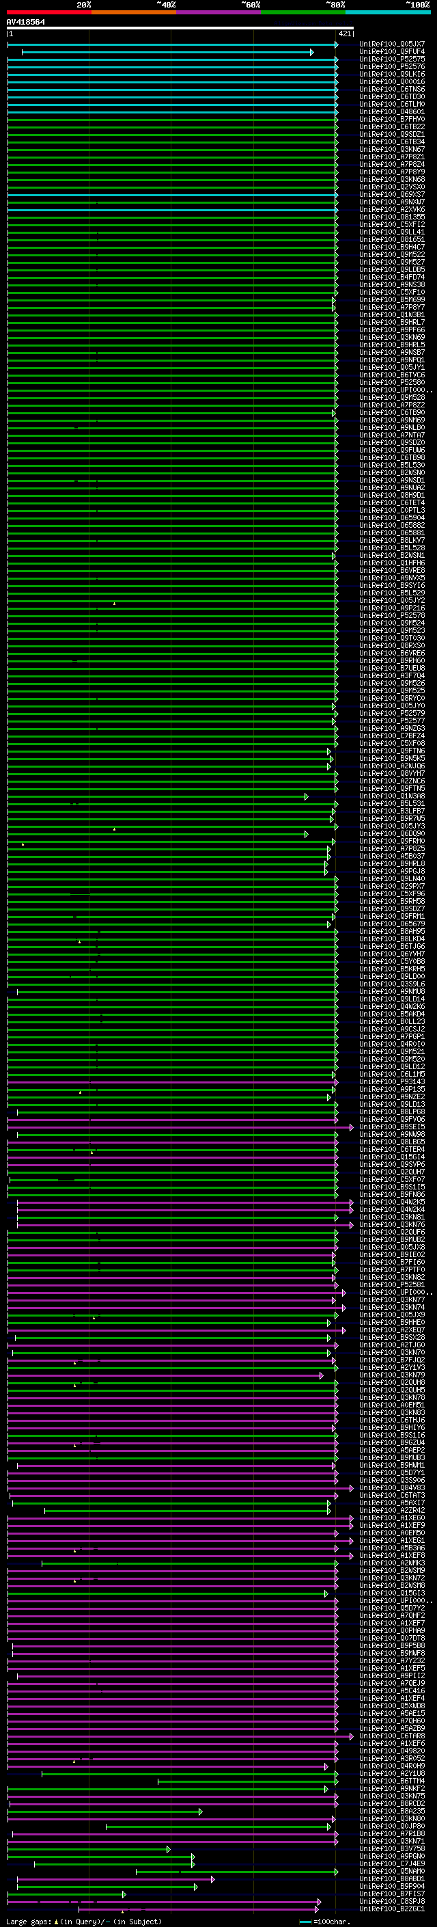Click the green ~80% identity legend segment
This screenshot has height=1927, width=437.
point(303,12)
